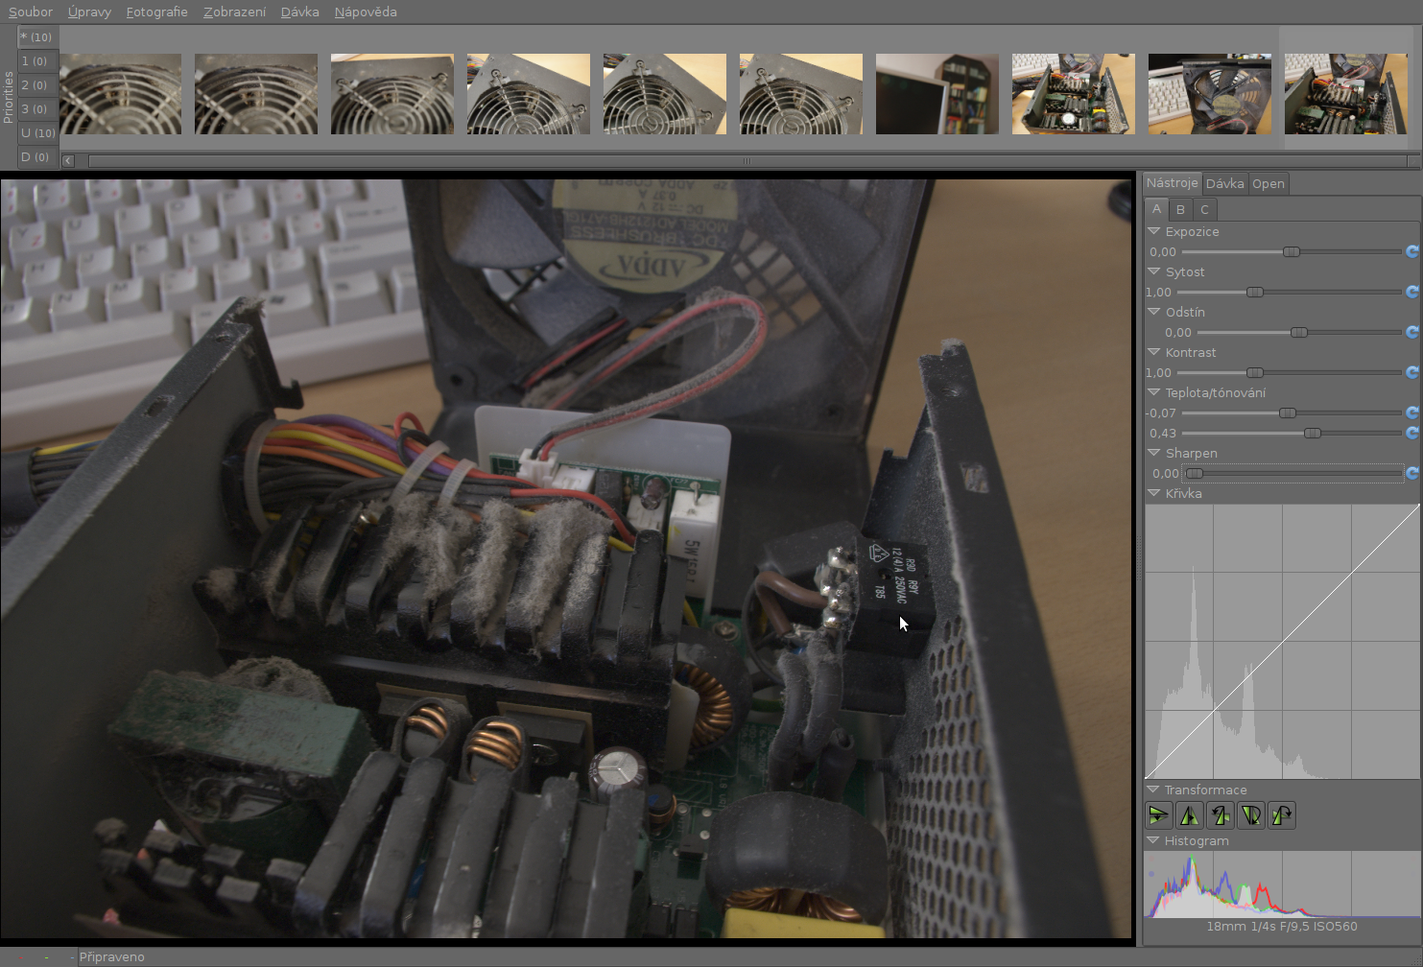
Task: Collapse the Teplota/tónování section
Action: [1154, 392]
